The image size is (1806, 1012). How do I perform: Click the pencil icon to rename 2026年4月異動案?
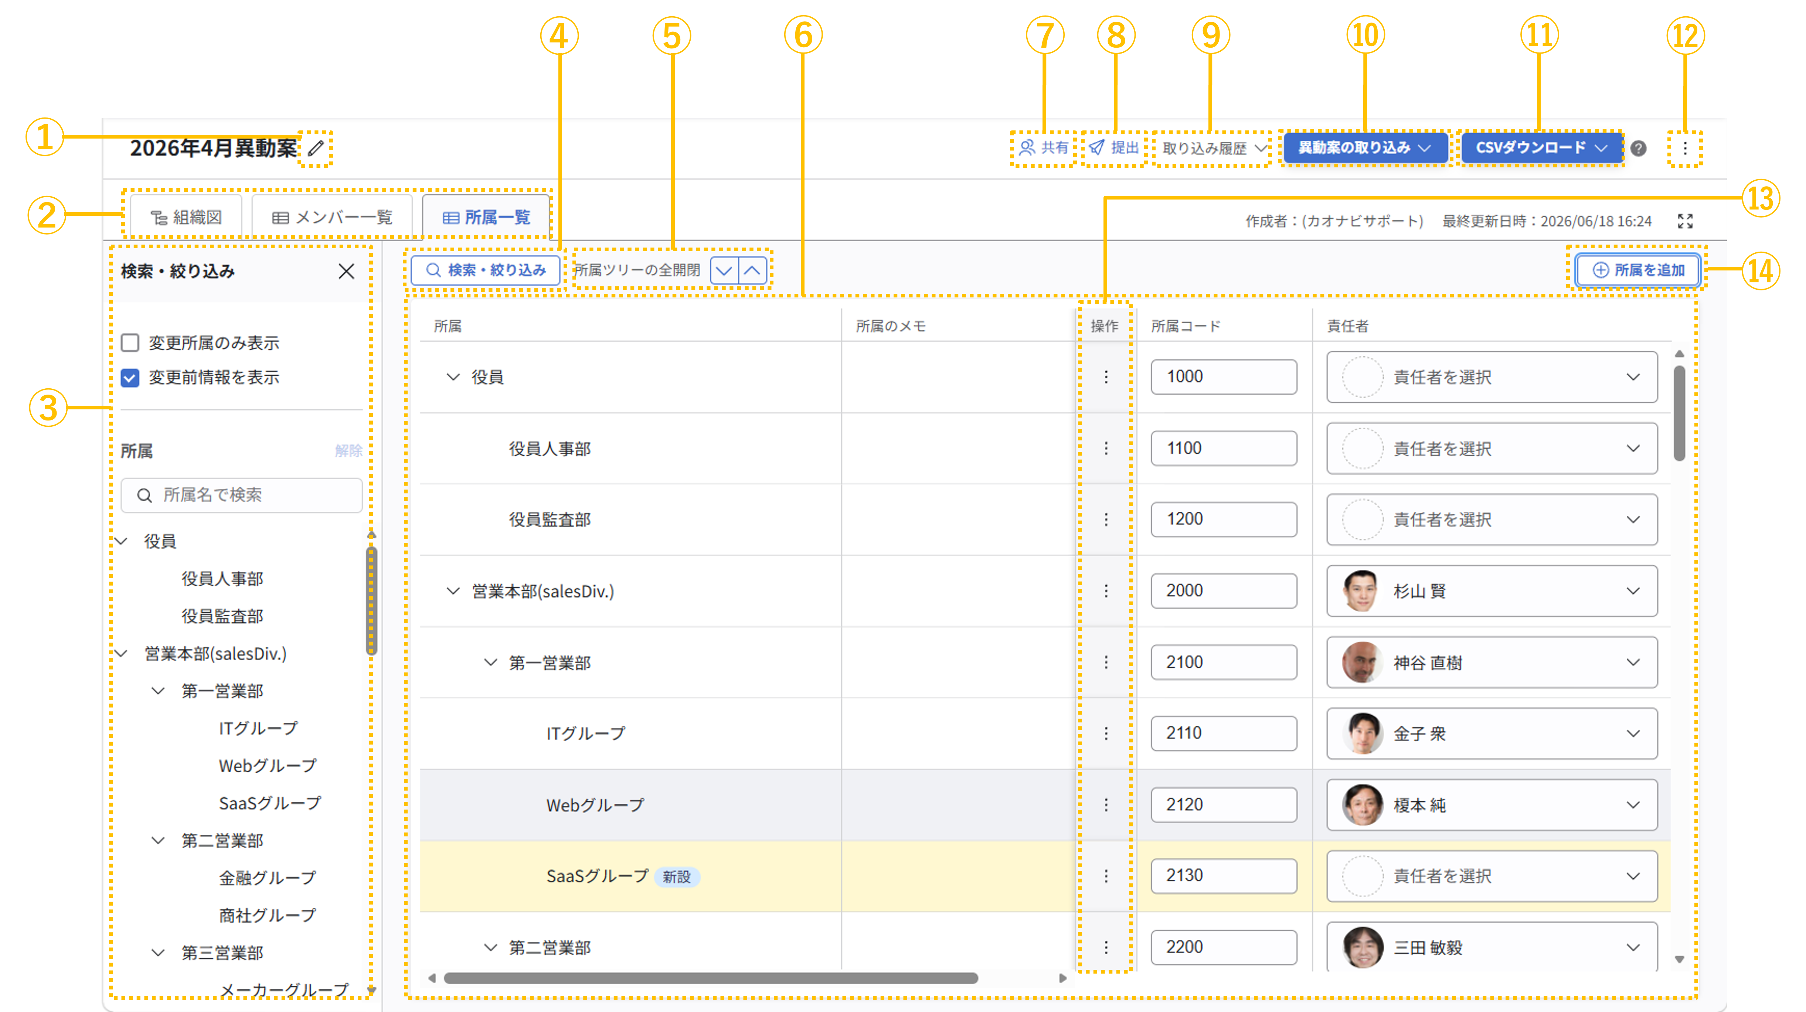[316, 148]
